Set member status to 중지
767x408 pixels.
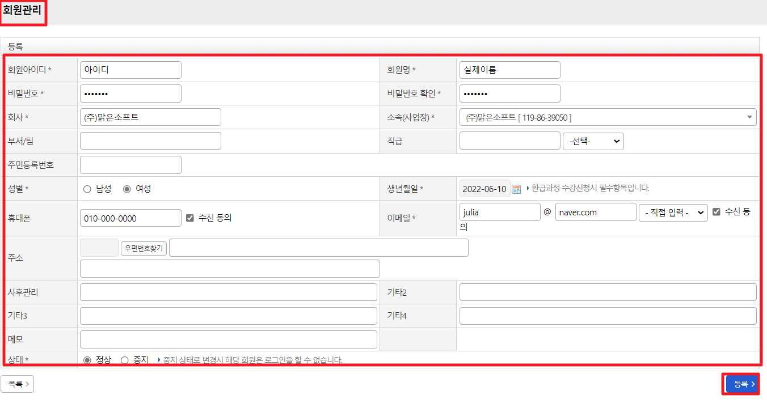coord(125,360)
